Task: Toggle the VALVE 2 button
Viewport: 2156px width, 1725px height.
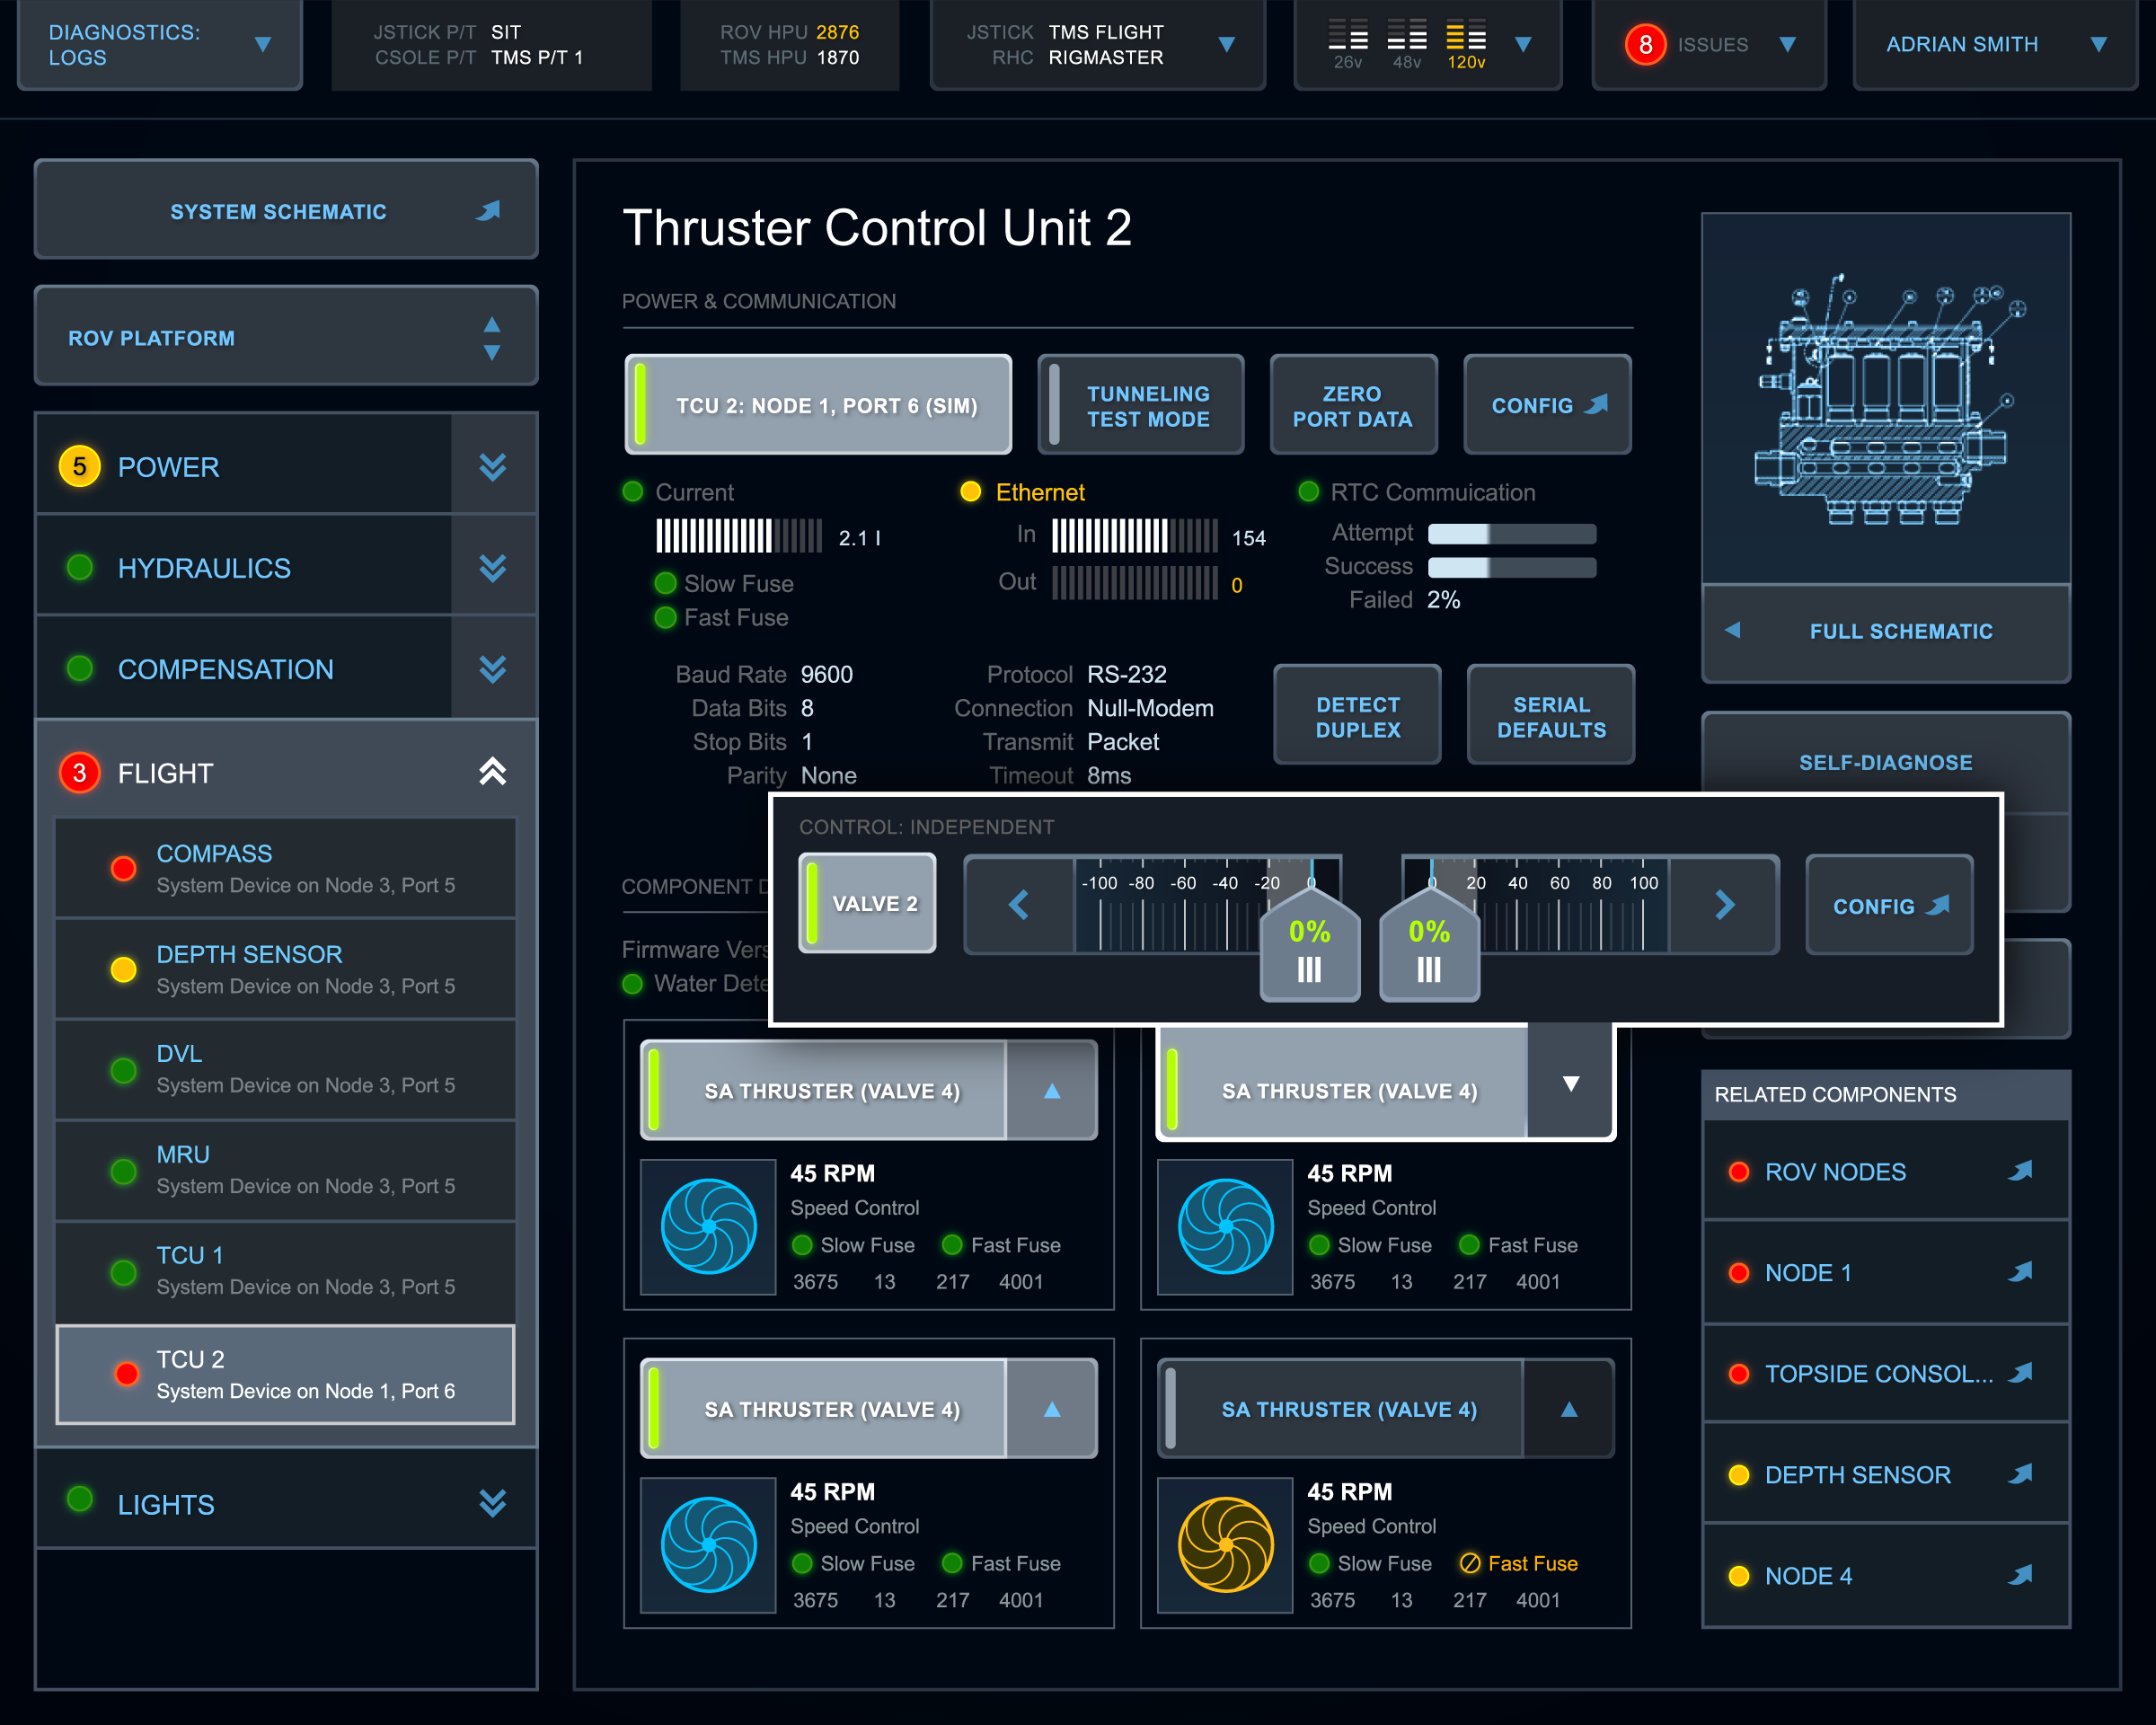Action: pos(867,904)
